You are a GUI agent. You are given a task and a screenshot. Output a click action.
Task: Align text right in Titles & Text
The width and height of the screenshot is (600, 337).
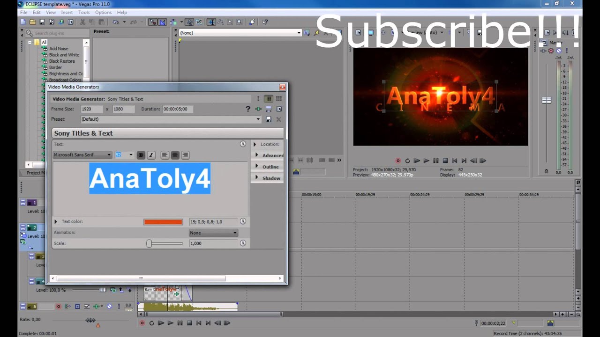tap(185, 155)
